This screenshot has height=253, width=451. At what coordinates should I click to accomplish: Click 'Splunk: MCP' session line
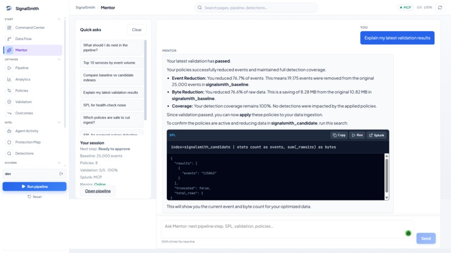click(91, 177)
